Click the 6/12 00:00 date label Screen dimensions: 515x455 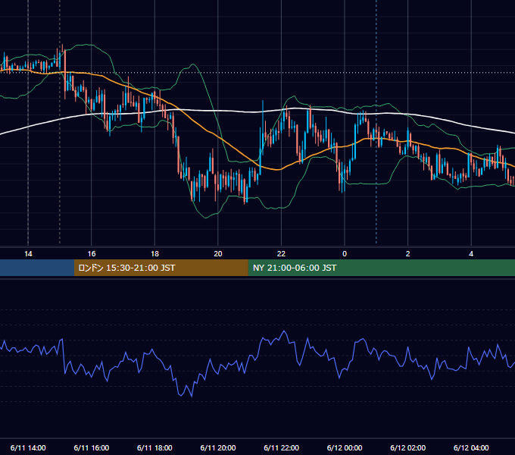coord(345,447)
